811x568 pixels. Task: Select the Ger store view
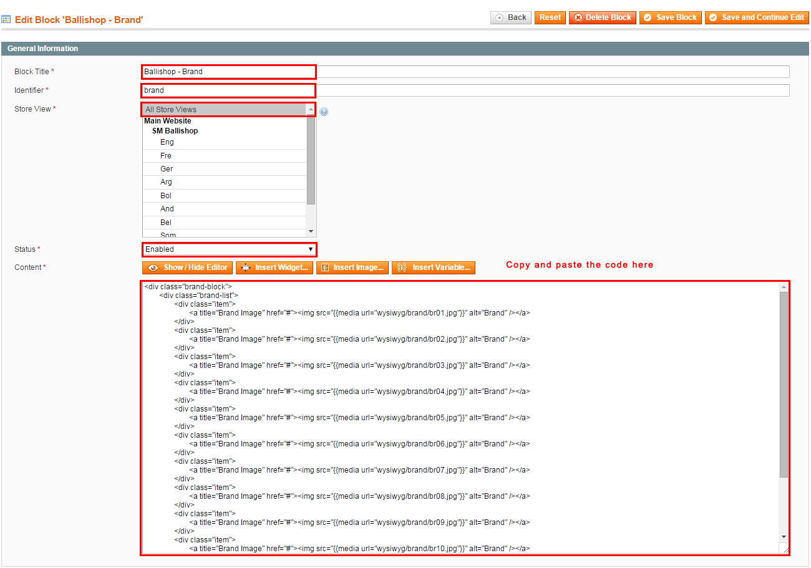225,169
